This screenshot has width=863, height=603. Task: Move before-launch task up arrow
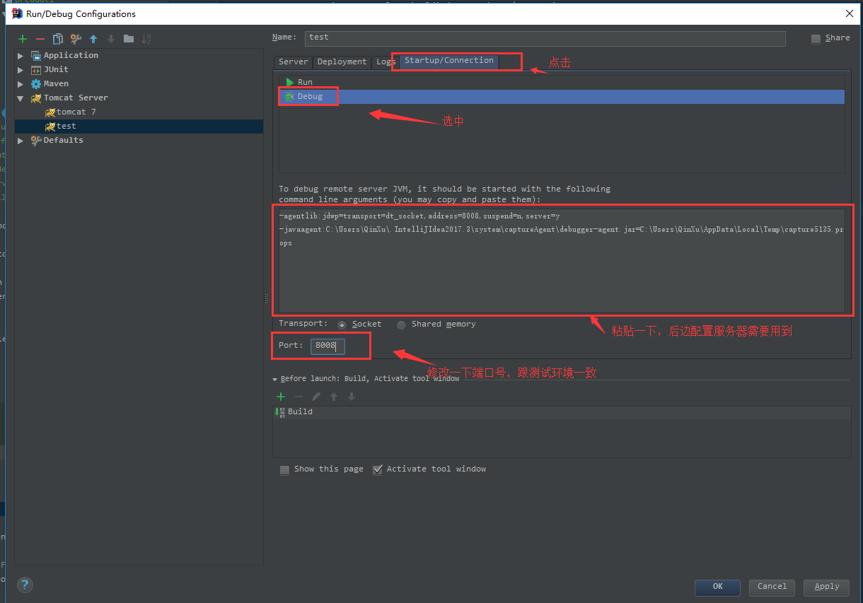point(334,397)
